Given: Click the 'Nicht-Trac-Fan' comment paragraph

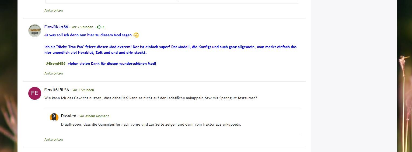Looking at the screenshot, I should (x=170, y=50).
